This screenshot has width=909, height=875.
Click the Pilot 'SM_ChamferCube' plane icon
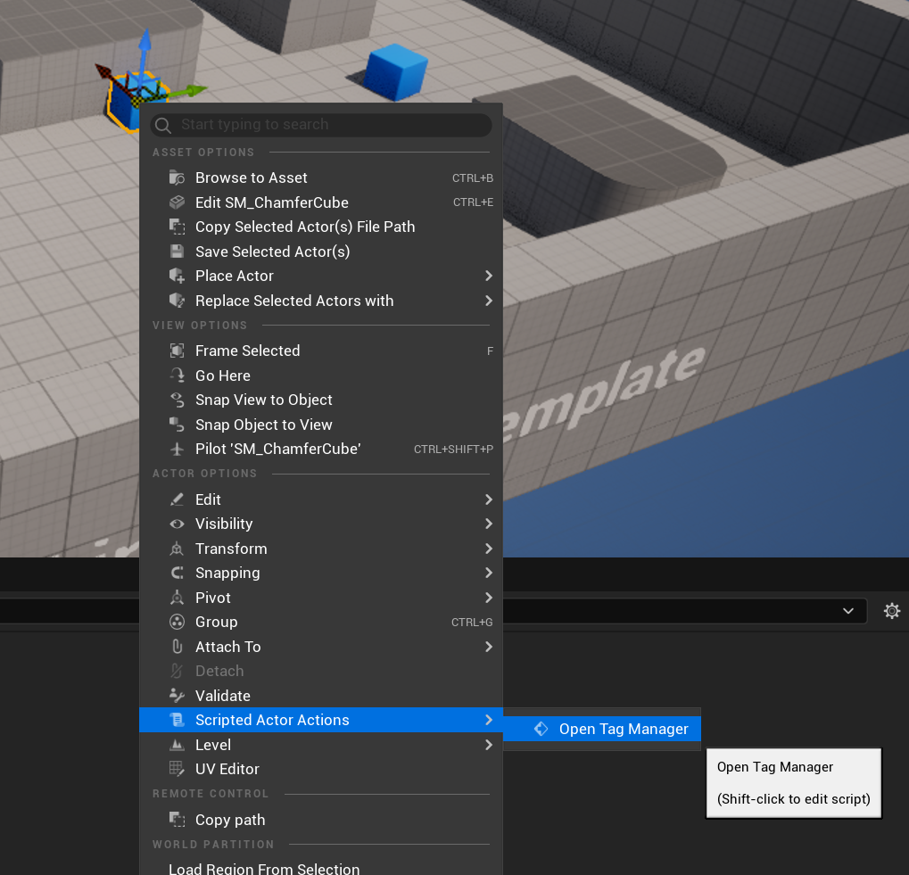pyautogui.click(x=177, y=449)
